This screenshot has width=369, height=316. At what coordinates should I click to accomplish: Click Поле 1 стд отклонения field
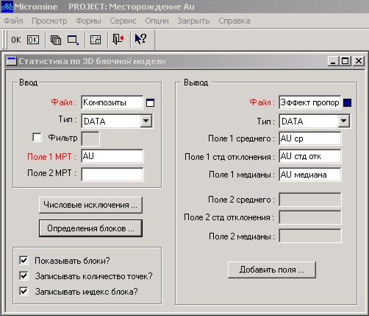pos(309,156)
